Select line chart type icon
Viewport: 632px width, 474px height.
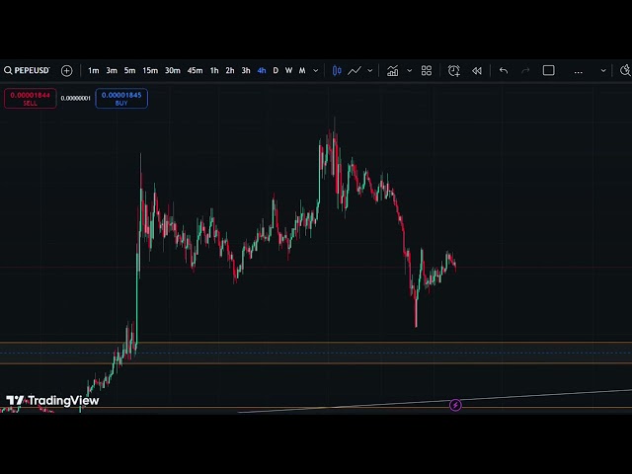(x=355, y=70)
